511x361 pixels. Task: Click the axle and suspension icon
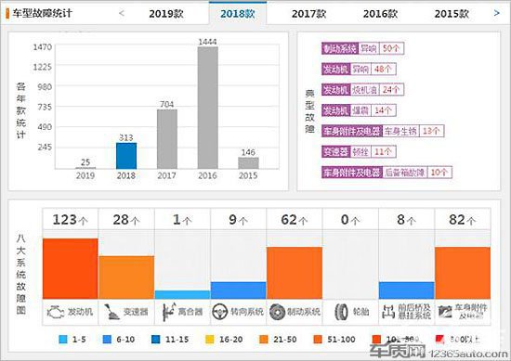click(388, 312)
